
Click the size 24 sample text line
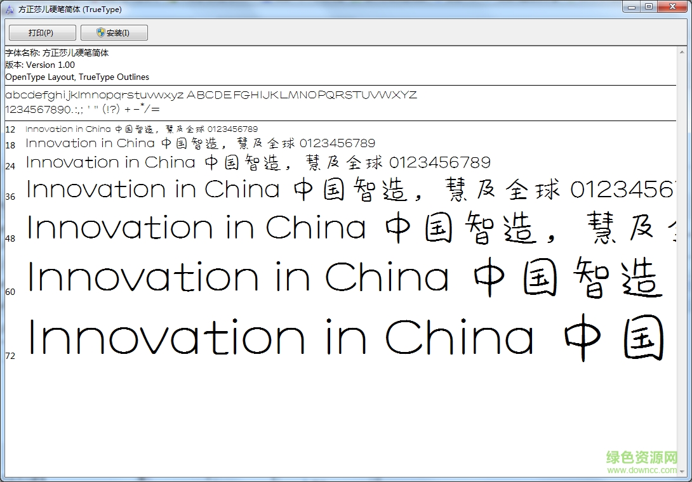258,162
